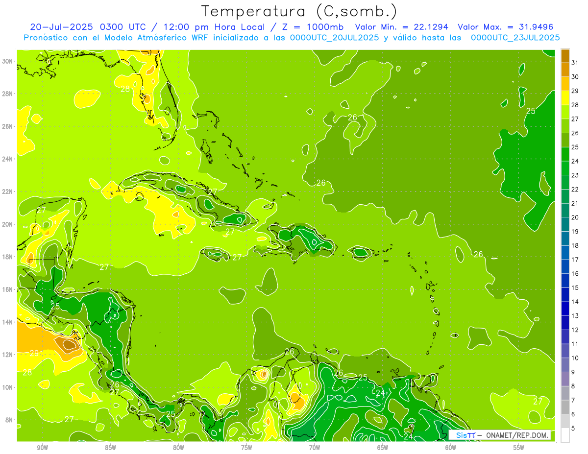Click the "8N" latitude label
This screenshot has height=454, width=588.
(10, 420)
